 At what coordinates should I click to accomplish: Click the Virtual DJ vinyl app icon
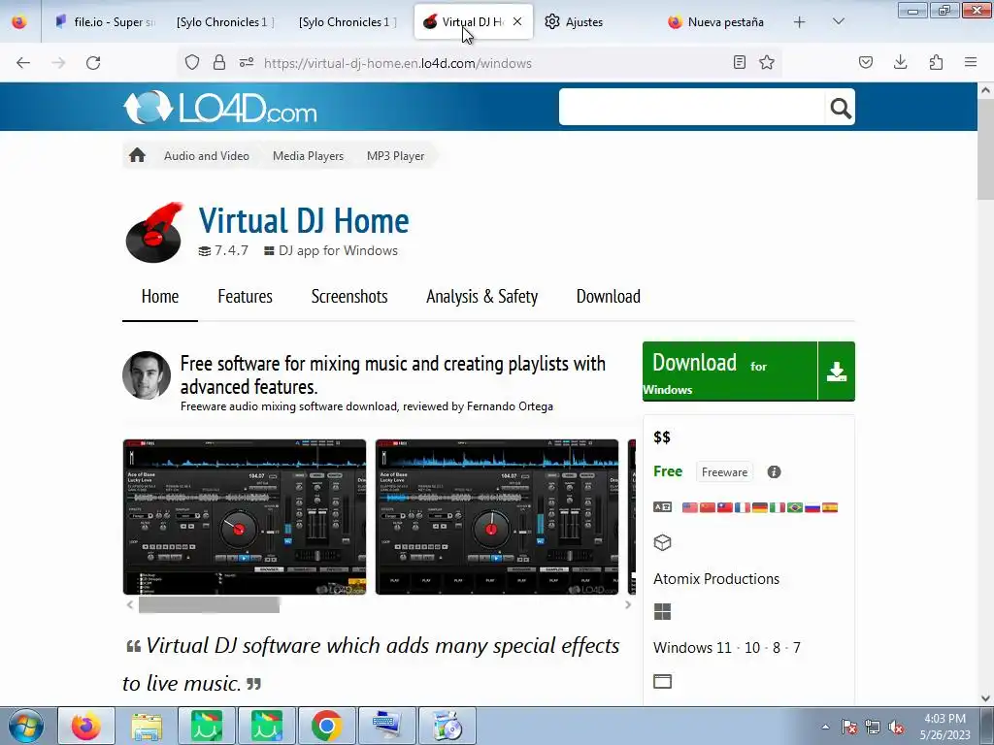click(x=154, y=233)
